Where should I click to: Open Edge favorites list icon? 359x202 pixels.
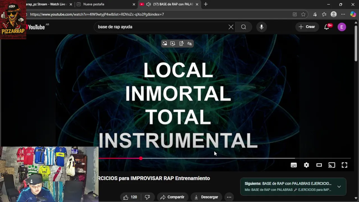coord(324,14)
